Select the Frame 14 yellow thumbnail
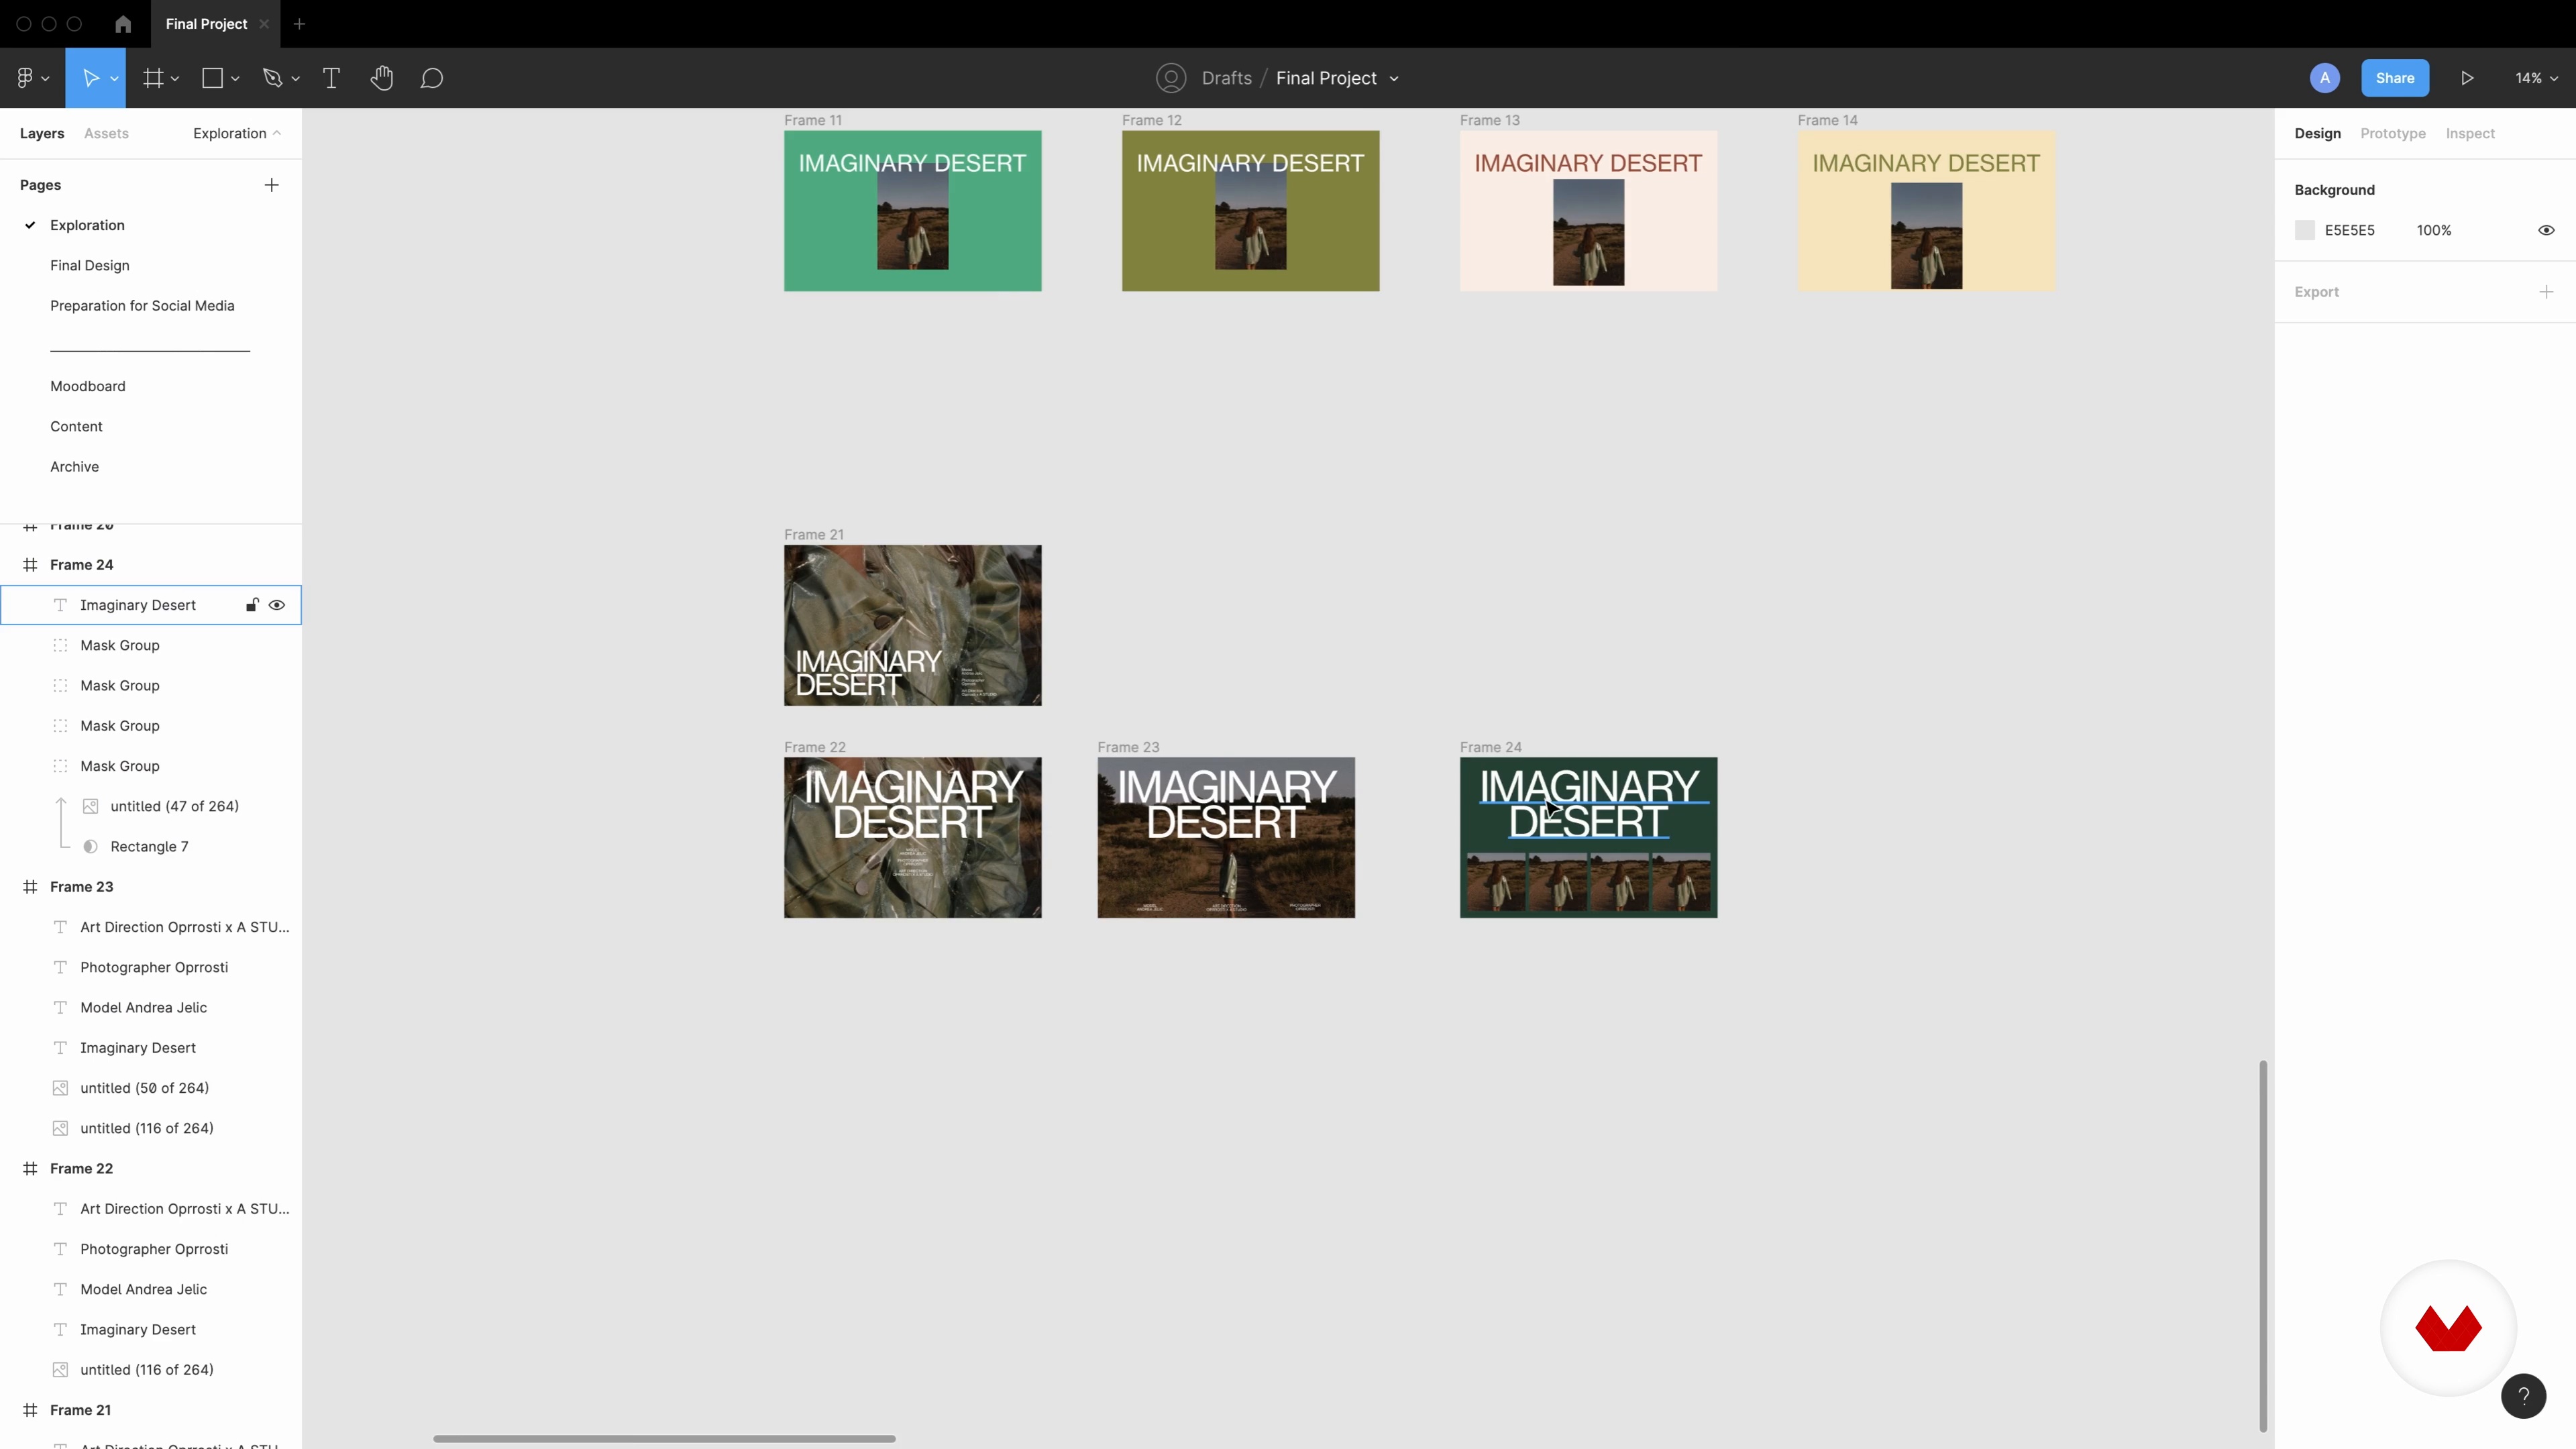The height and width of the screenshot is (1449, 2576). [x=1926, y=211]
